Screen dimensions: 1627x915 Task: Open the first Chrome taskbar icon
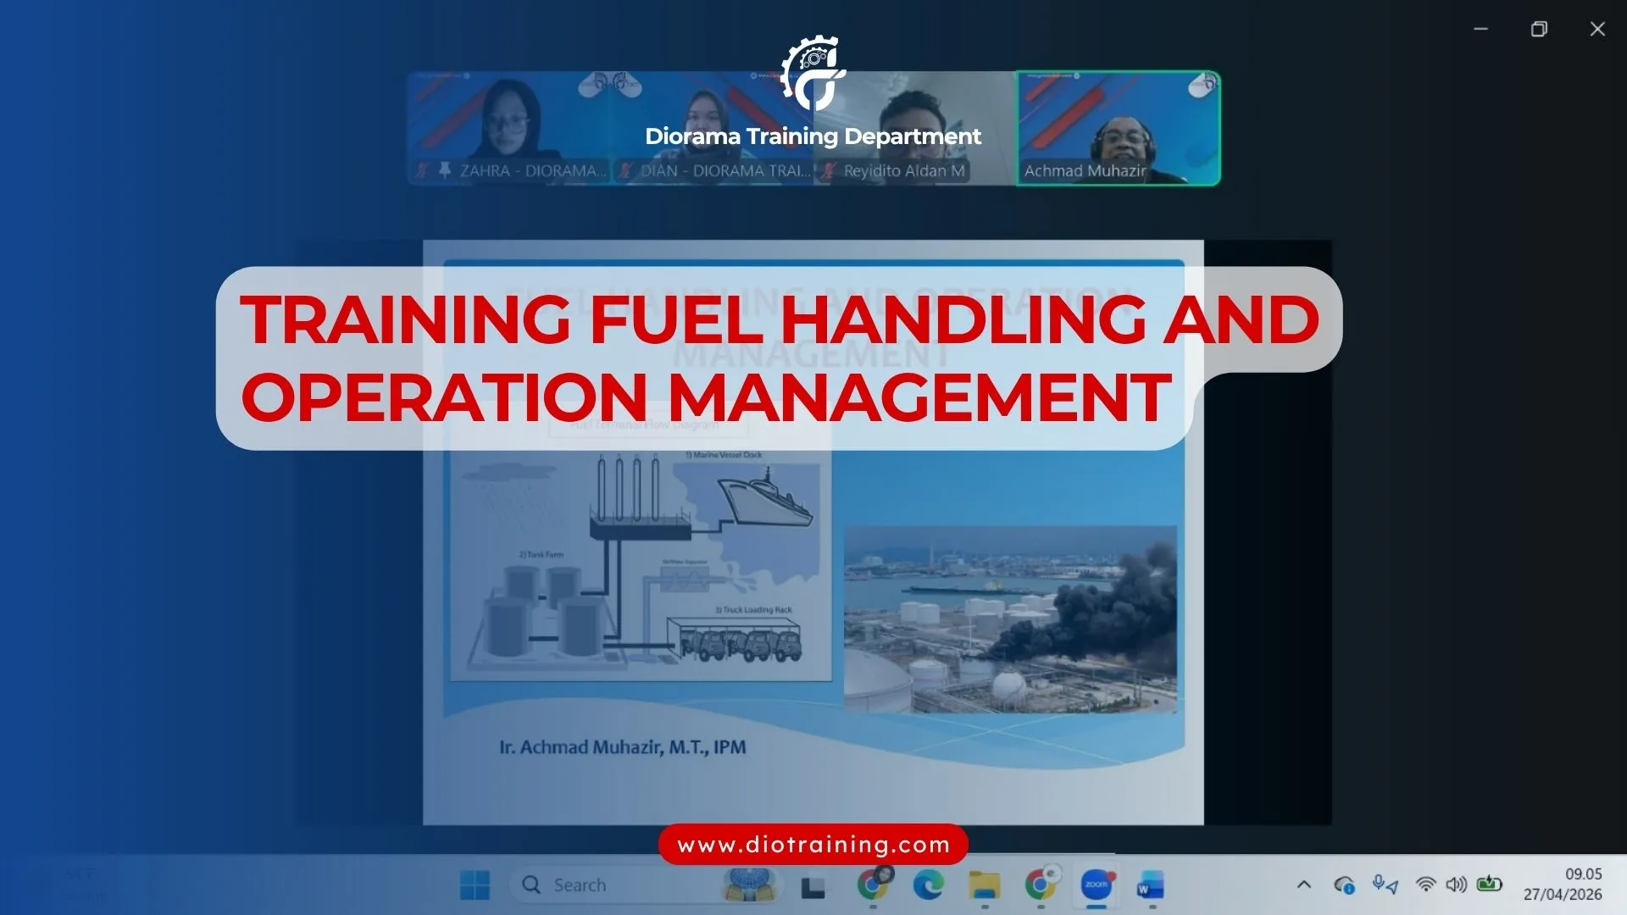click(x=872, y=885)
